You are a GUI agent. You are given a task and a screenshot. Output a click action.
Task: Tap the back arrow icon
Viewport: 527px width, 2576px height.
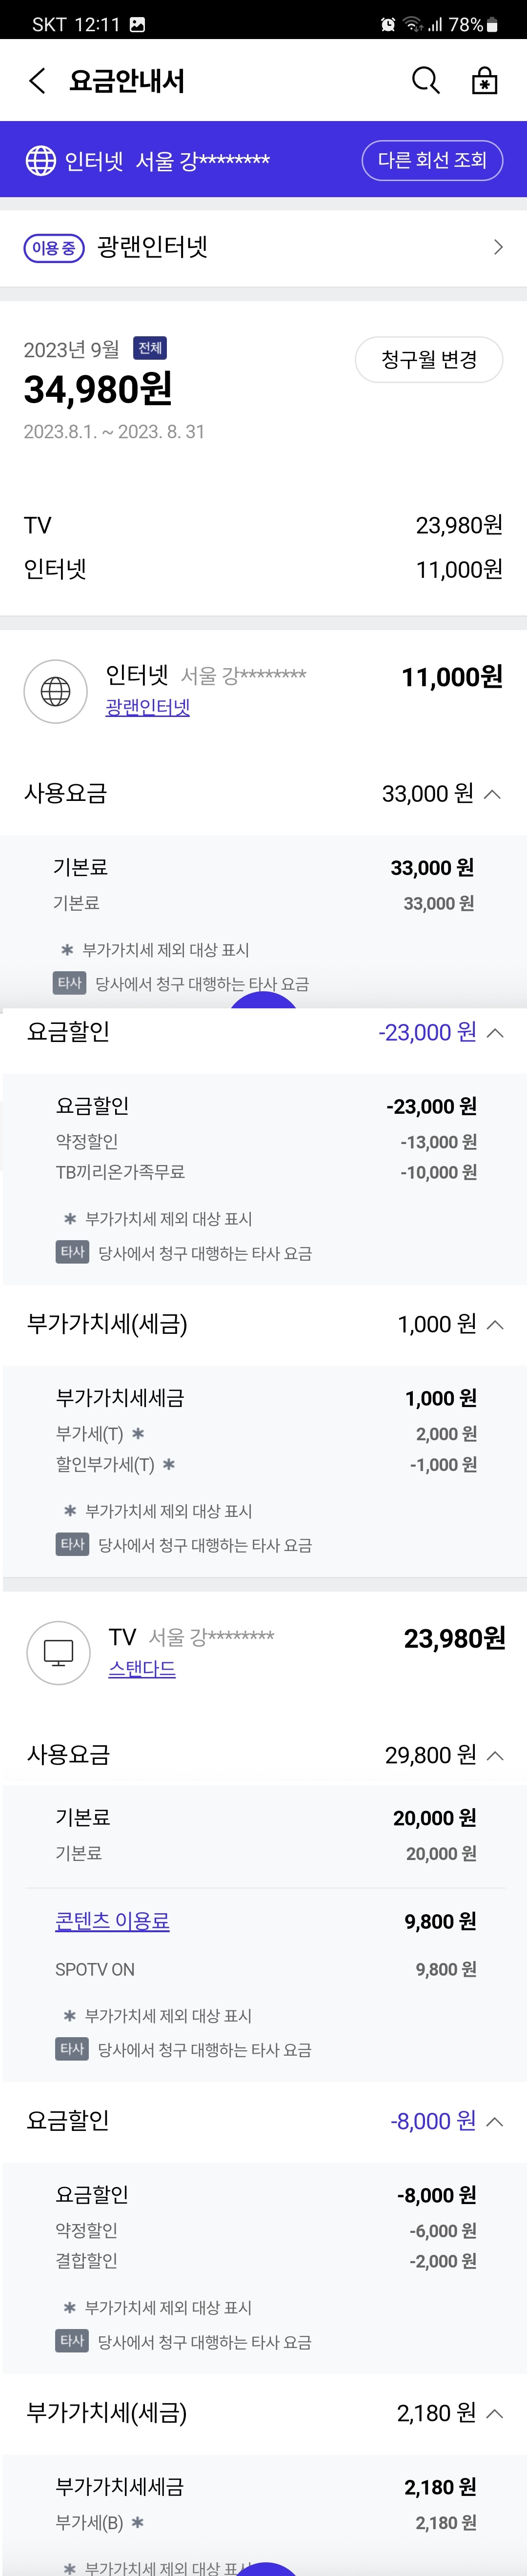point(38,81)
